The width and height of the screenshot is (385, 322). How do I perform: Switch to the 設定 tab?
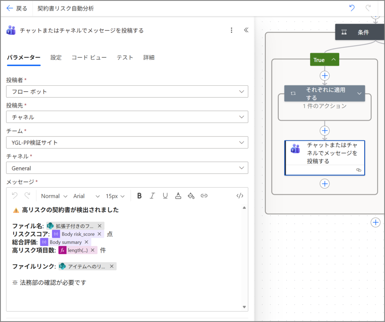[56, 58]
